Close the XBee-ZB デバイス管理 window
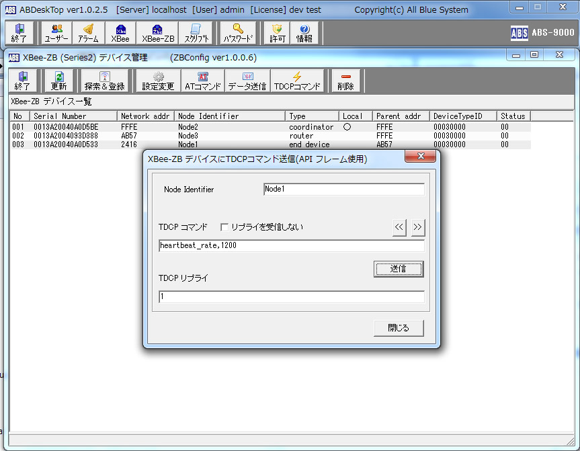 click(x=559, y=55)
